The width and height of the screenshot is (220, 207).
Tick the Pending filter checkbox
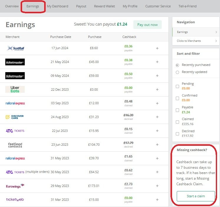pos(178,86)
